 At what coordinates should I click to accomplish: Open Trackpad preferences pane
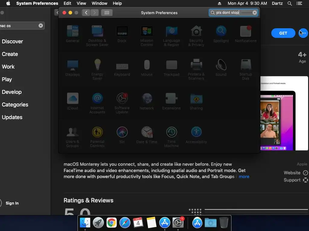click(171, 68)
